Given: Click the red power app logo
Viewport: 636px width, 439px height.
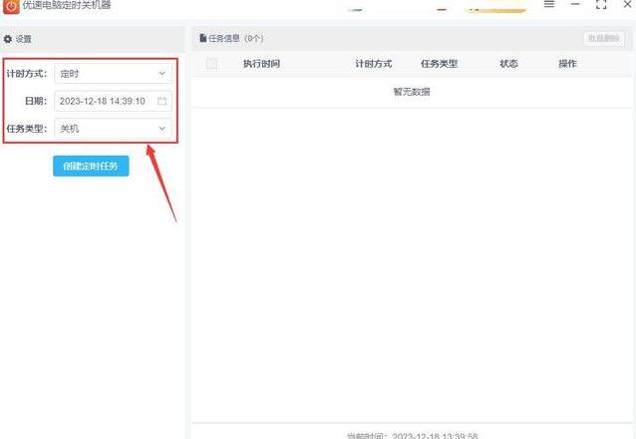Looking at the screenshot, I should tap(11, 6).
